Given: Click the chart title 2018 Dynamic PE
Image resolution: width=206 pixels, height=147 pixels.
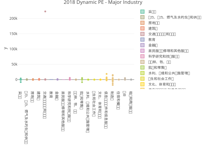Looking at the screenshot, I should click(x=103, y=3).
